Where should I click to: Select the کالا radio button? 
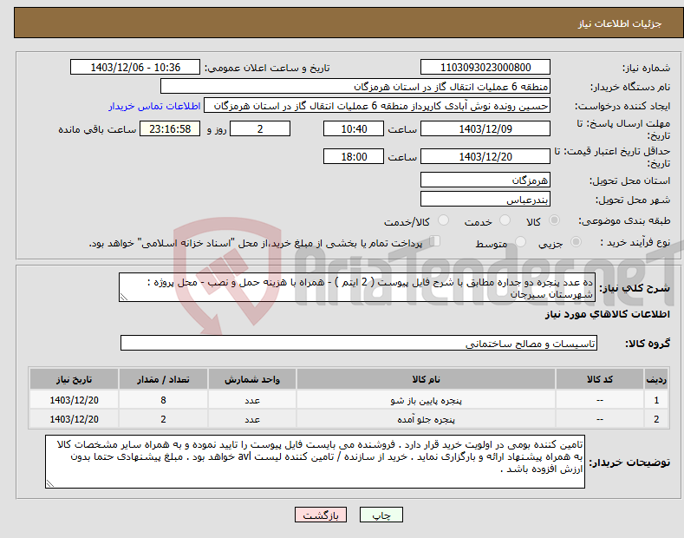[x=554, y=220]
